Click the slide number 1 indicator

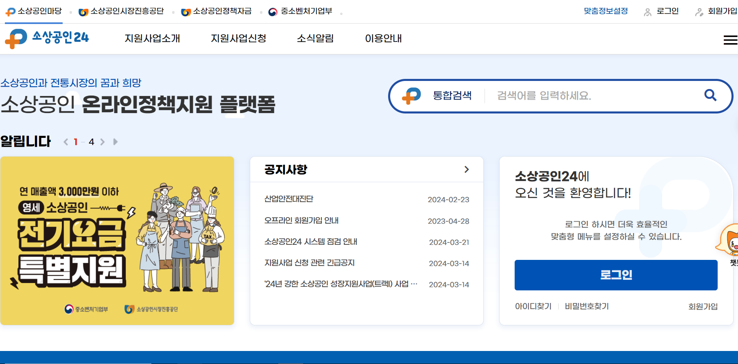coord(76,142)
